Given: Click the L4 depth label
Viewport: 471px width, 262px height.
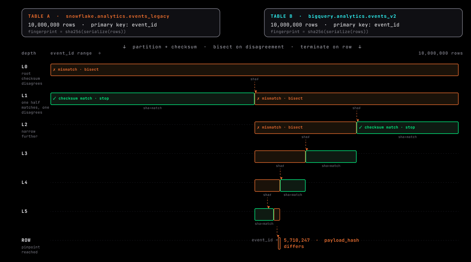Looking at the screenshot, I should 24,183.
